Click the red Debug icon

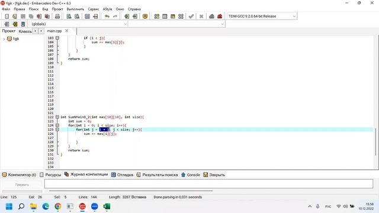(x=220, y=17)
